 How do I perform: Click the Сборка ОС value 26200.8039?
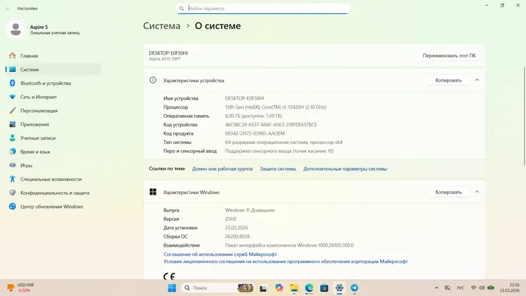(x=237, y=237)
